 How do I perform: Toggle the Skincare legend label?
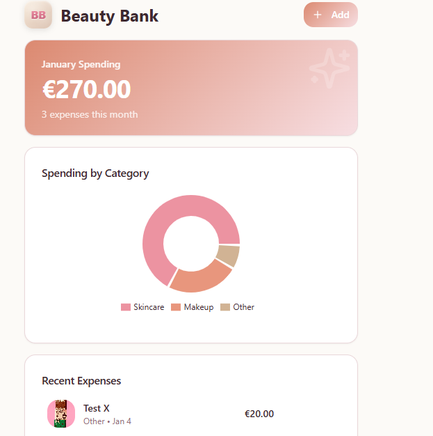(149, 307)
